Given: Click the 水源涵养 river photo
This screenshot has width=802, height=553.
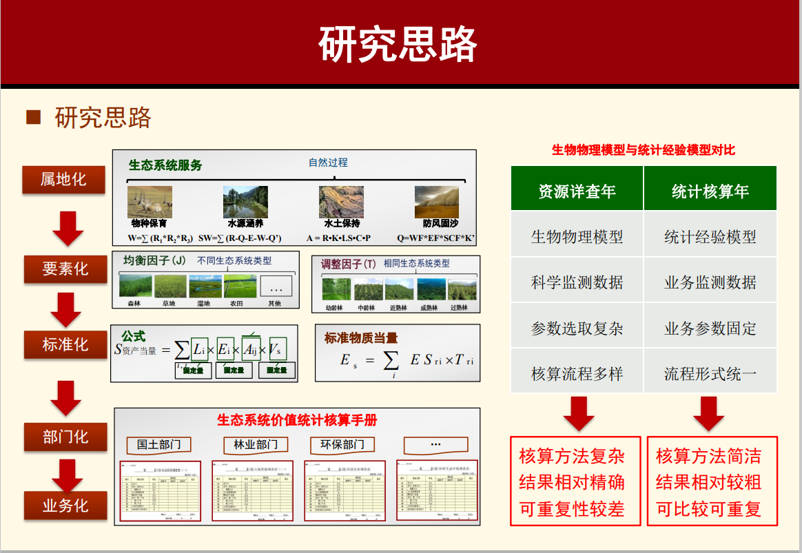Looking at the screenshot, I should point(245,202).
